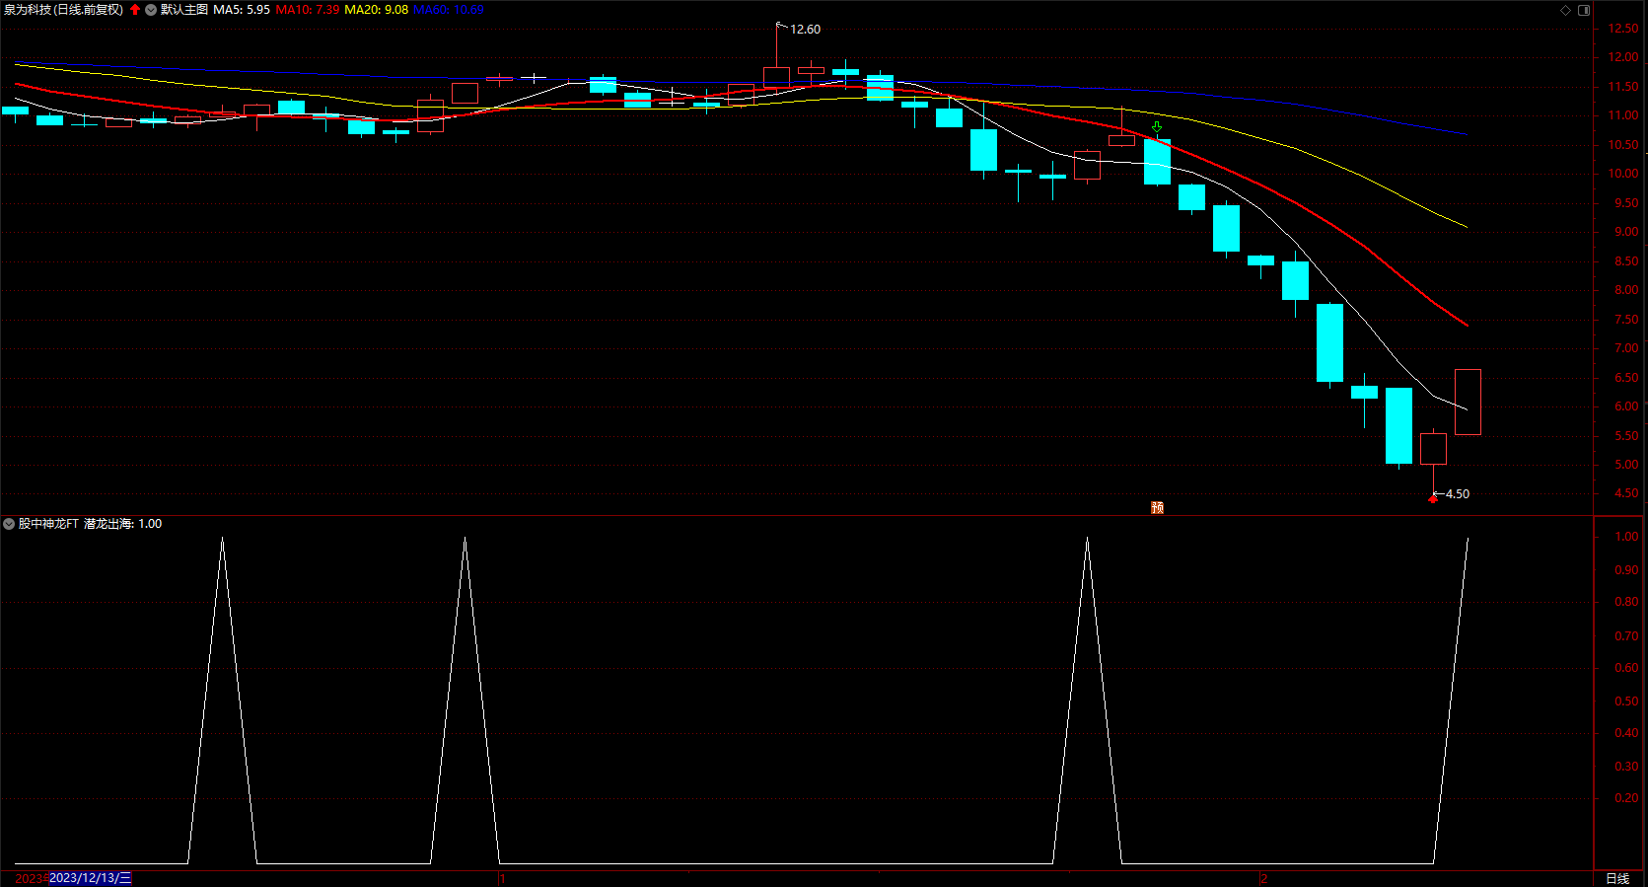Open the dropdown beside 股中神龙FT indicator
This screenshot has height=887, width=1648.
pos(9,524)
